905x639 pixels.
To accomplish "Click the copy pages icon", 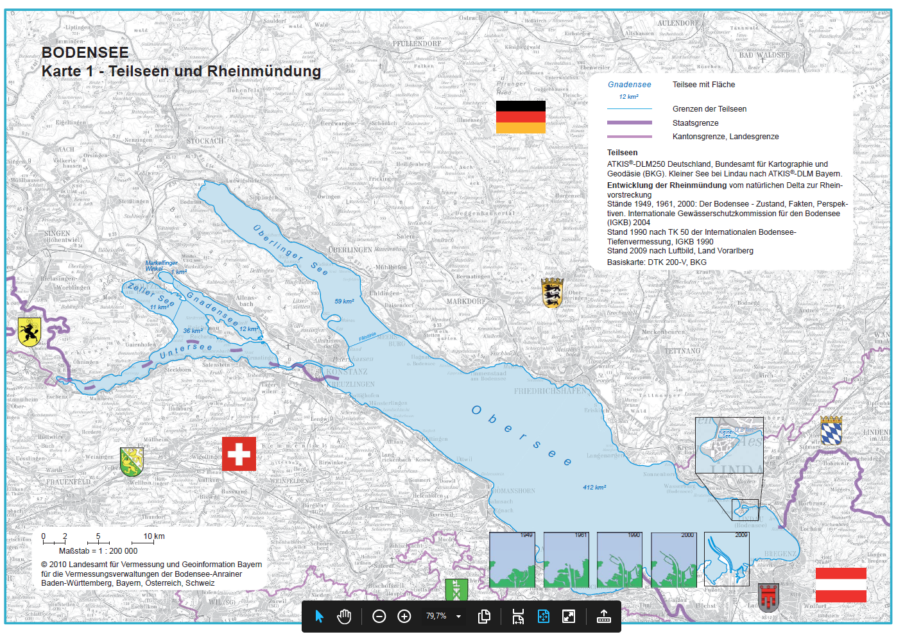I will coord(484,616).
